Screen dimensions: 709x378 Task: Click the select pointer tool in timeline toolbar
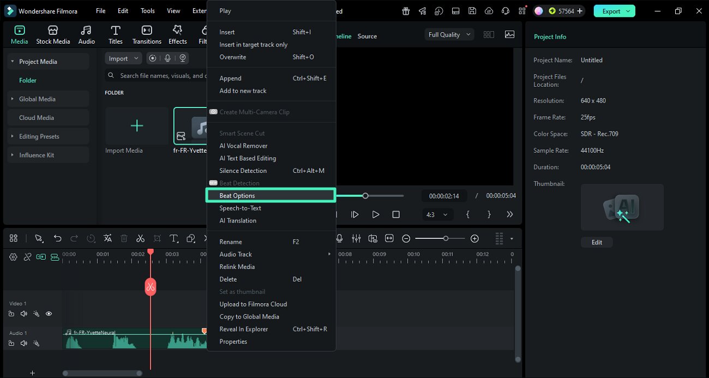point(39,238)
